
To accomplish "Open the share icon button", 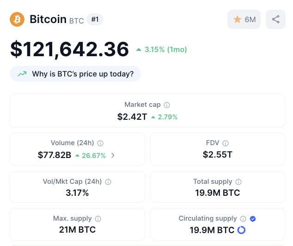I will tap(275, 19).
